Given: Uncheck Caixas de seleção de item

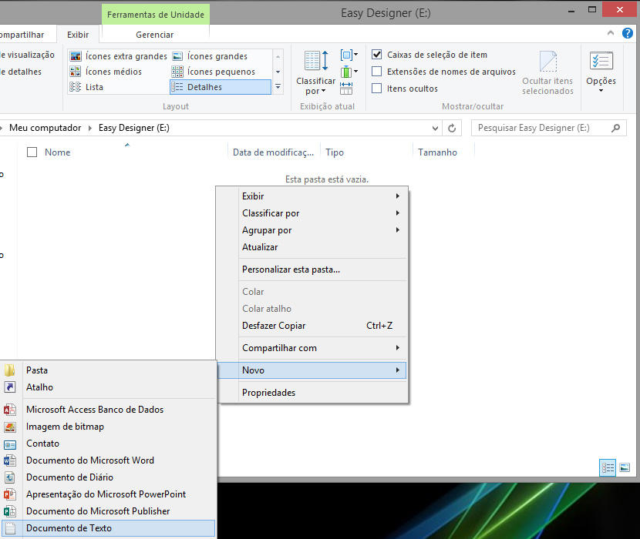Looking at the screenshot, I should [377, 55].
